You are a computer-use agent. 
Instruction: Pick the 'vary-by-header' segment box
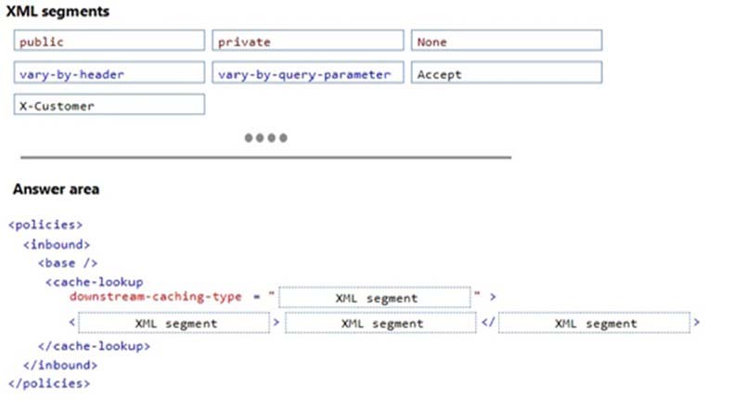click(109, 73)
